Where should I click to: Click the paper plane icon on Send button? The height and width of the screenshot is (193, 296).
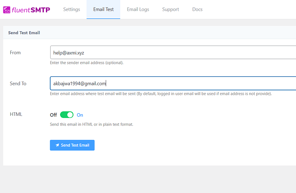pyautogui.click(x=57, y=145)
